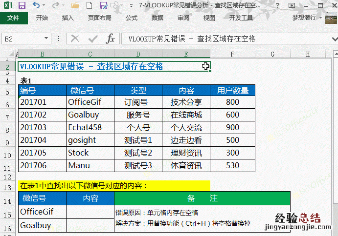
Task: Click the Cancel X icon in formula bar
Action: click(75, 39)
